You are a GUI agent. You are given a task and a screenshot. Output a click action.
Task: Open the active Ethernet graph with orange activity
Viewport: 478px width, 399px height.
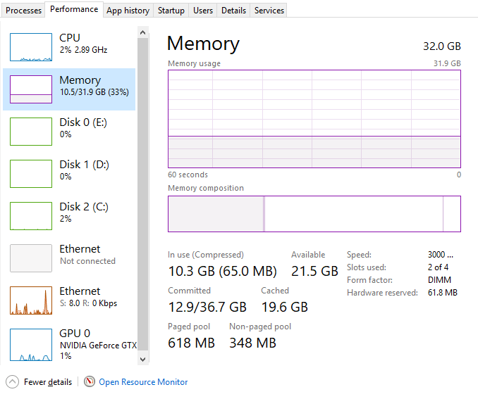click(31, 300)
